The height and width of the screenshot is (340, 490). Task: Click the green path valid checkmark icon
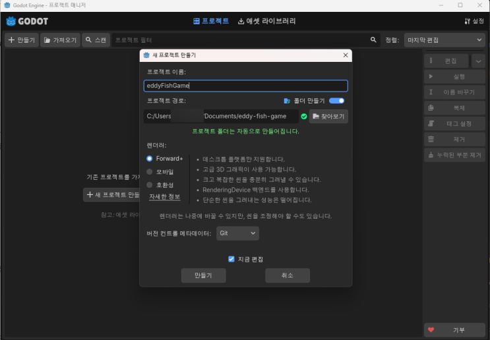[x=304, y=117]
